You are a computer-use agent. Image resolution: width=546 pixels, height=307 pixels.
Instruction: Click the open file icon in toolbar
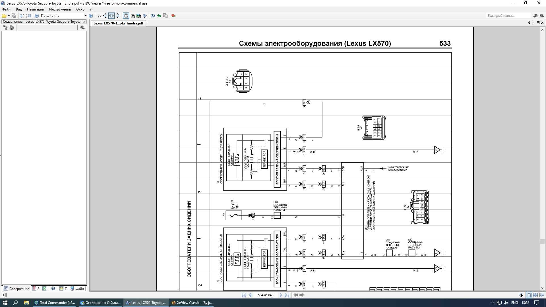5,15
